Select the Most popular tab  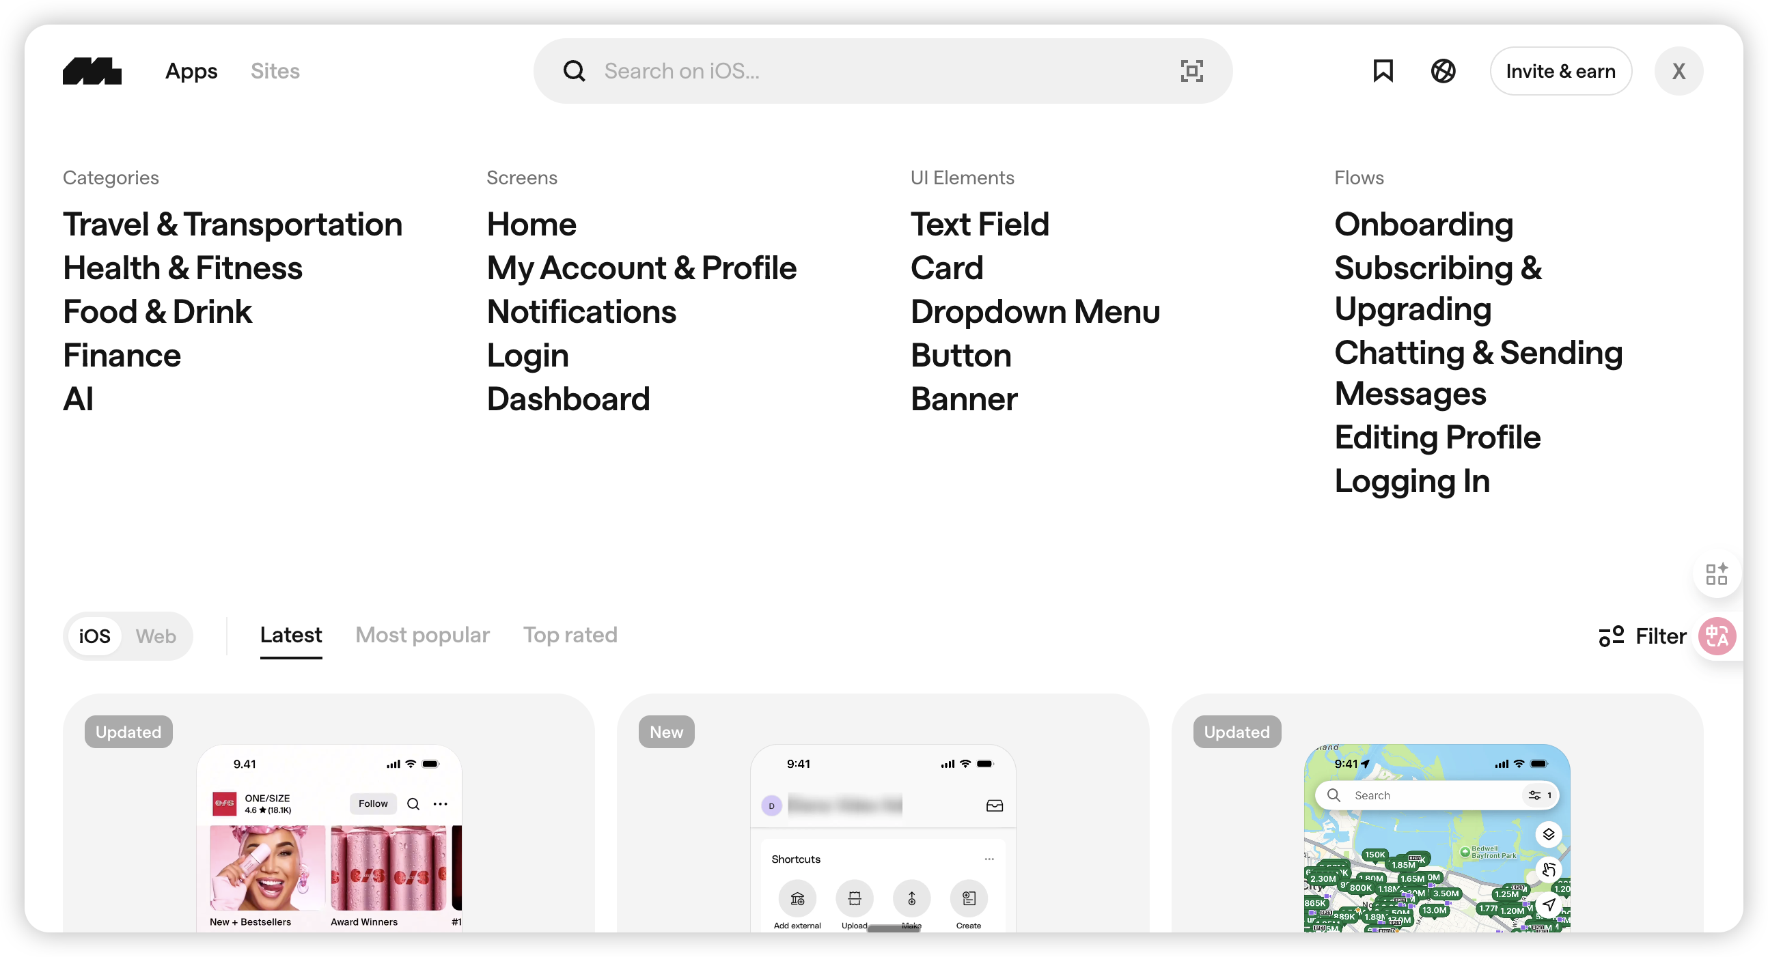tap(422, 635)
